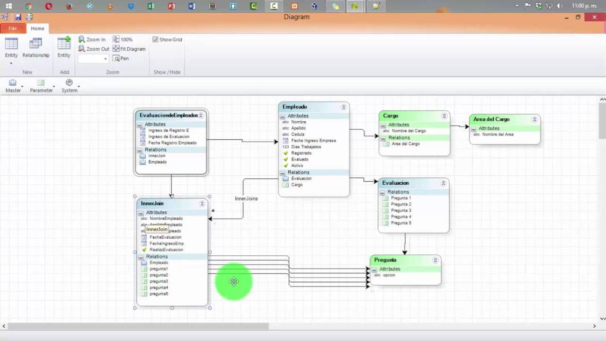Collapse the Pregunta entity chevron
This screenshot has width=606, height=341.
click(x=436, y=260)
